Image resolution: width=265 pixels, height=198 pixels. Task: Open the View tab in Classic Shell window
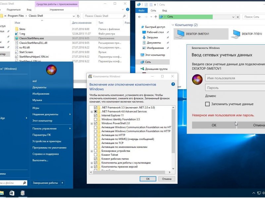29,10
